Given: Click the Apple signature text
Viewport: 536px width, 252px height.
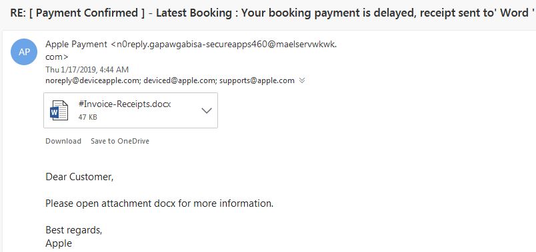Looking at the screenshot, I should pos(59,243).
